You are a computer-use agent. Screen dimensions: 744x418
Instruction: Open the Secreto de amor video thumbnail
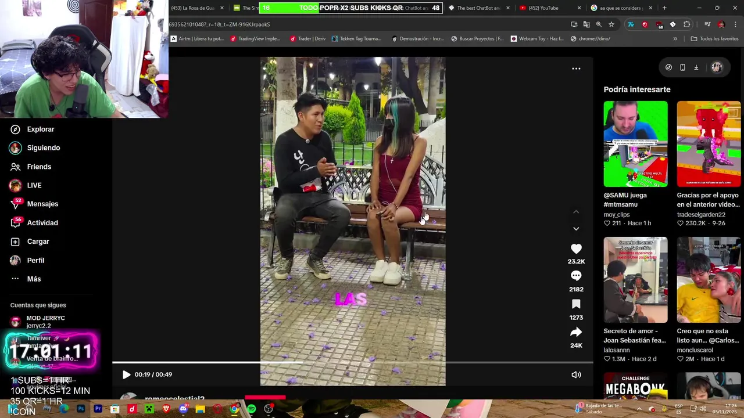(x=635, y=280)
